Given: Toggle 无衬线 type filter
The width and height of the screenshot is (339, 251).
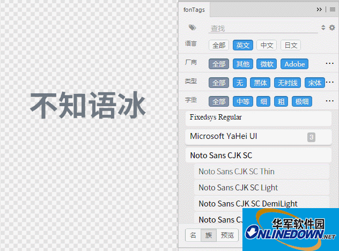Looking at the screenshot, I should click(288, 83).
